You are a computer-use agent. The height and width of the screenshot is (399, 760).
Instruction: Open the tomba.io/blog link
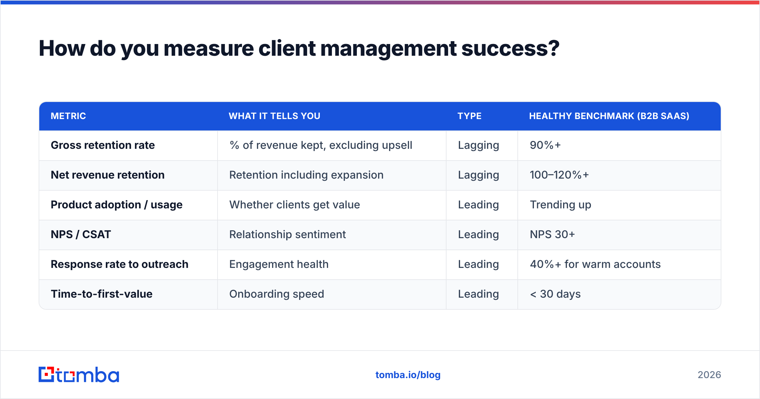coord(408,375)
